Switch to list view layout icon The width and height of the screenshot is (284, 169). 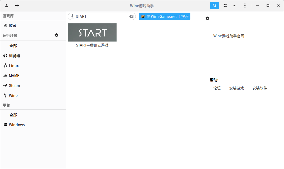[x=225, y=6]
